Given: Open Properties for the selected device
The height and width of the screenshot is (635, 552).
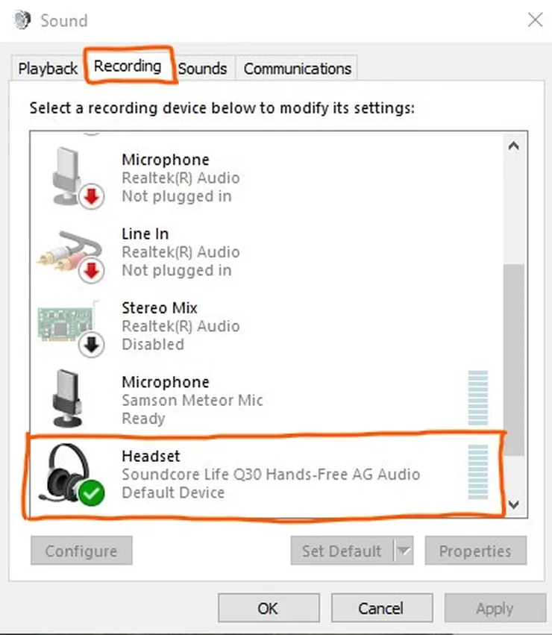Looking at the screenshot, I should click(x=475, y=551).
